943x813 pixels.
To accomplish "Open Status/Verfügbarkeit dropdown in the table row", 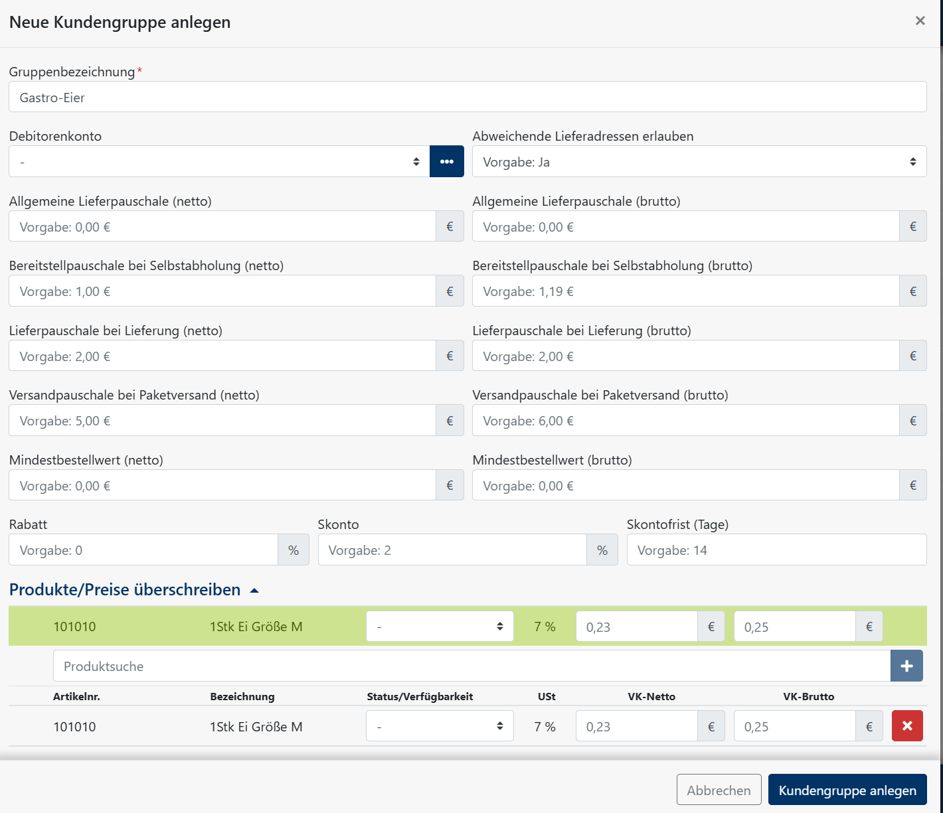I will 440,726.
